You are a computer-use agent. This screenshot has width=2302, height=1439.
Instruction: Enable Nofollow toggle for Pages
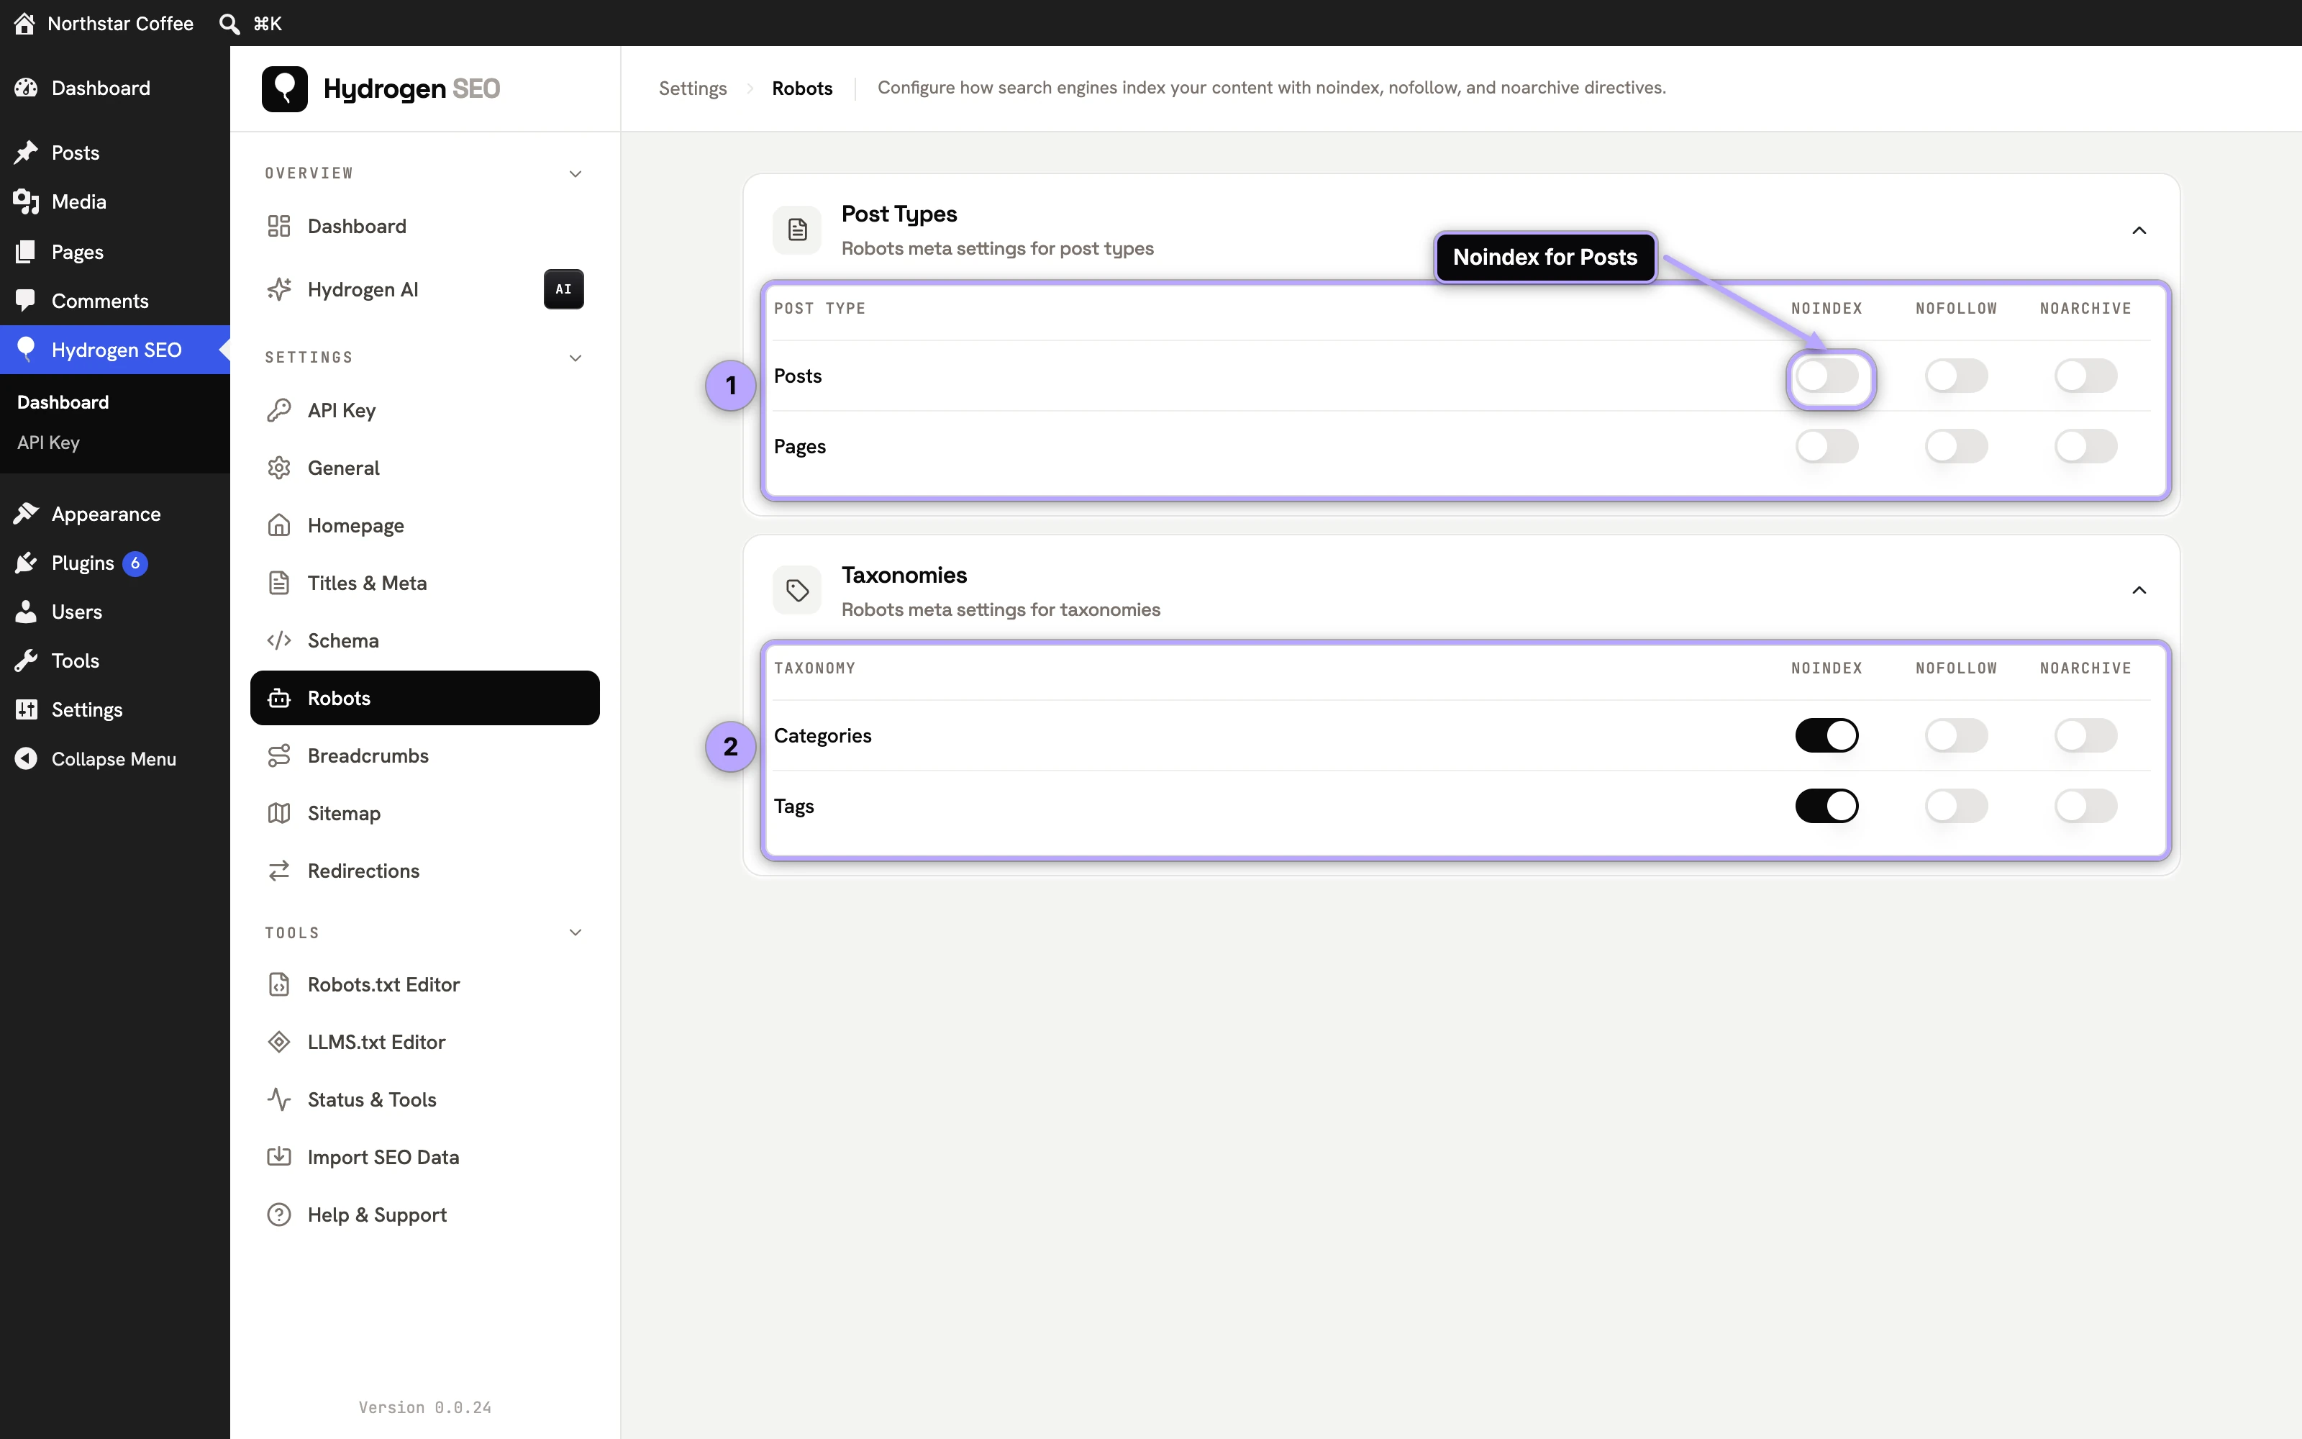pos(1956,446)
